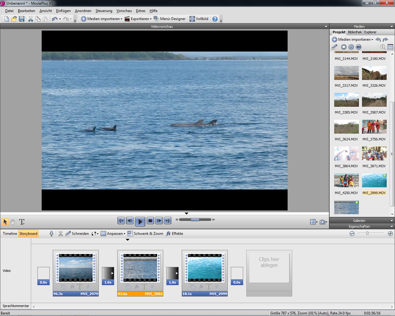Click the microphone voice-over icon

point(52,234)
